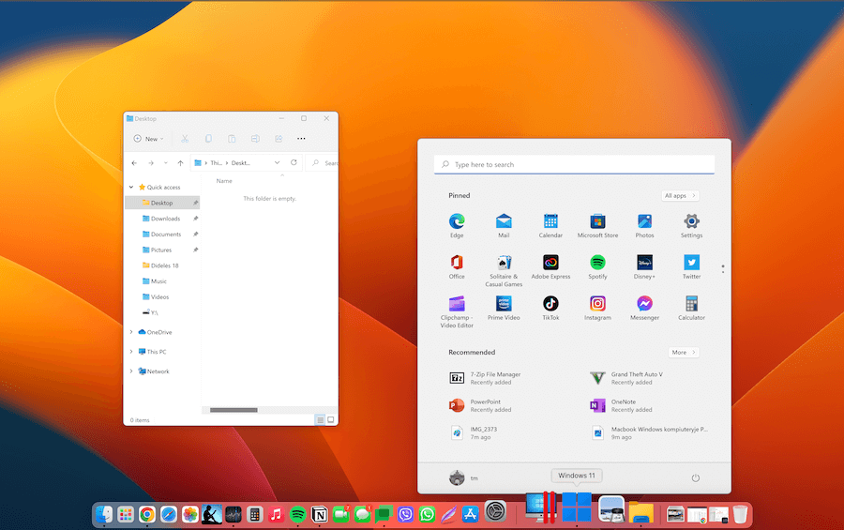Open the pinned Spotify tile in Start menu
This screenshot has width=844, height=530.
pos(597,266)
